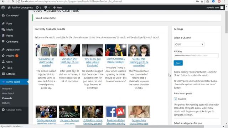228x128 pixels.
Task: Open "My new baby should be my age" link
Action: [139, 122]
